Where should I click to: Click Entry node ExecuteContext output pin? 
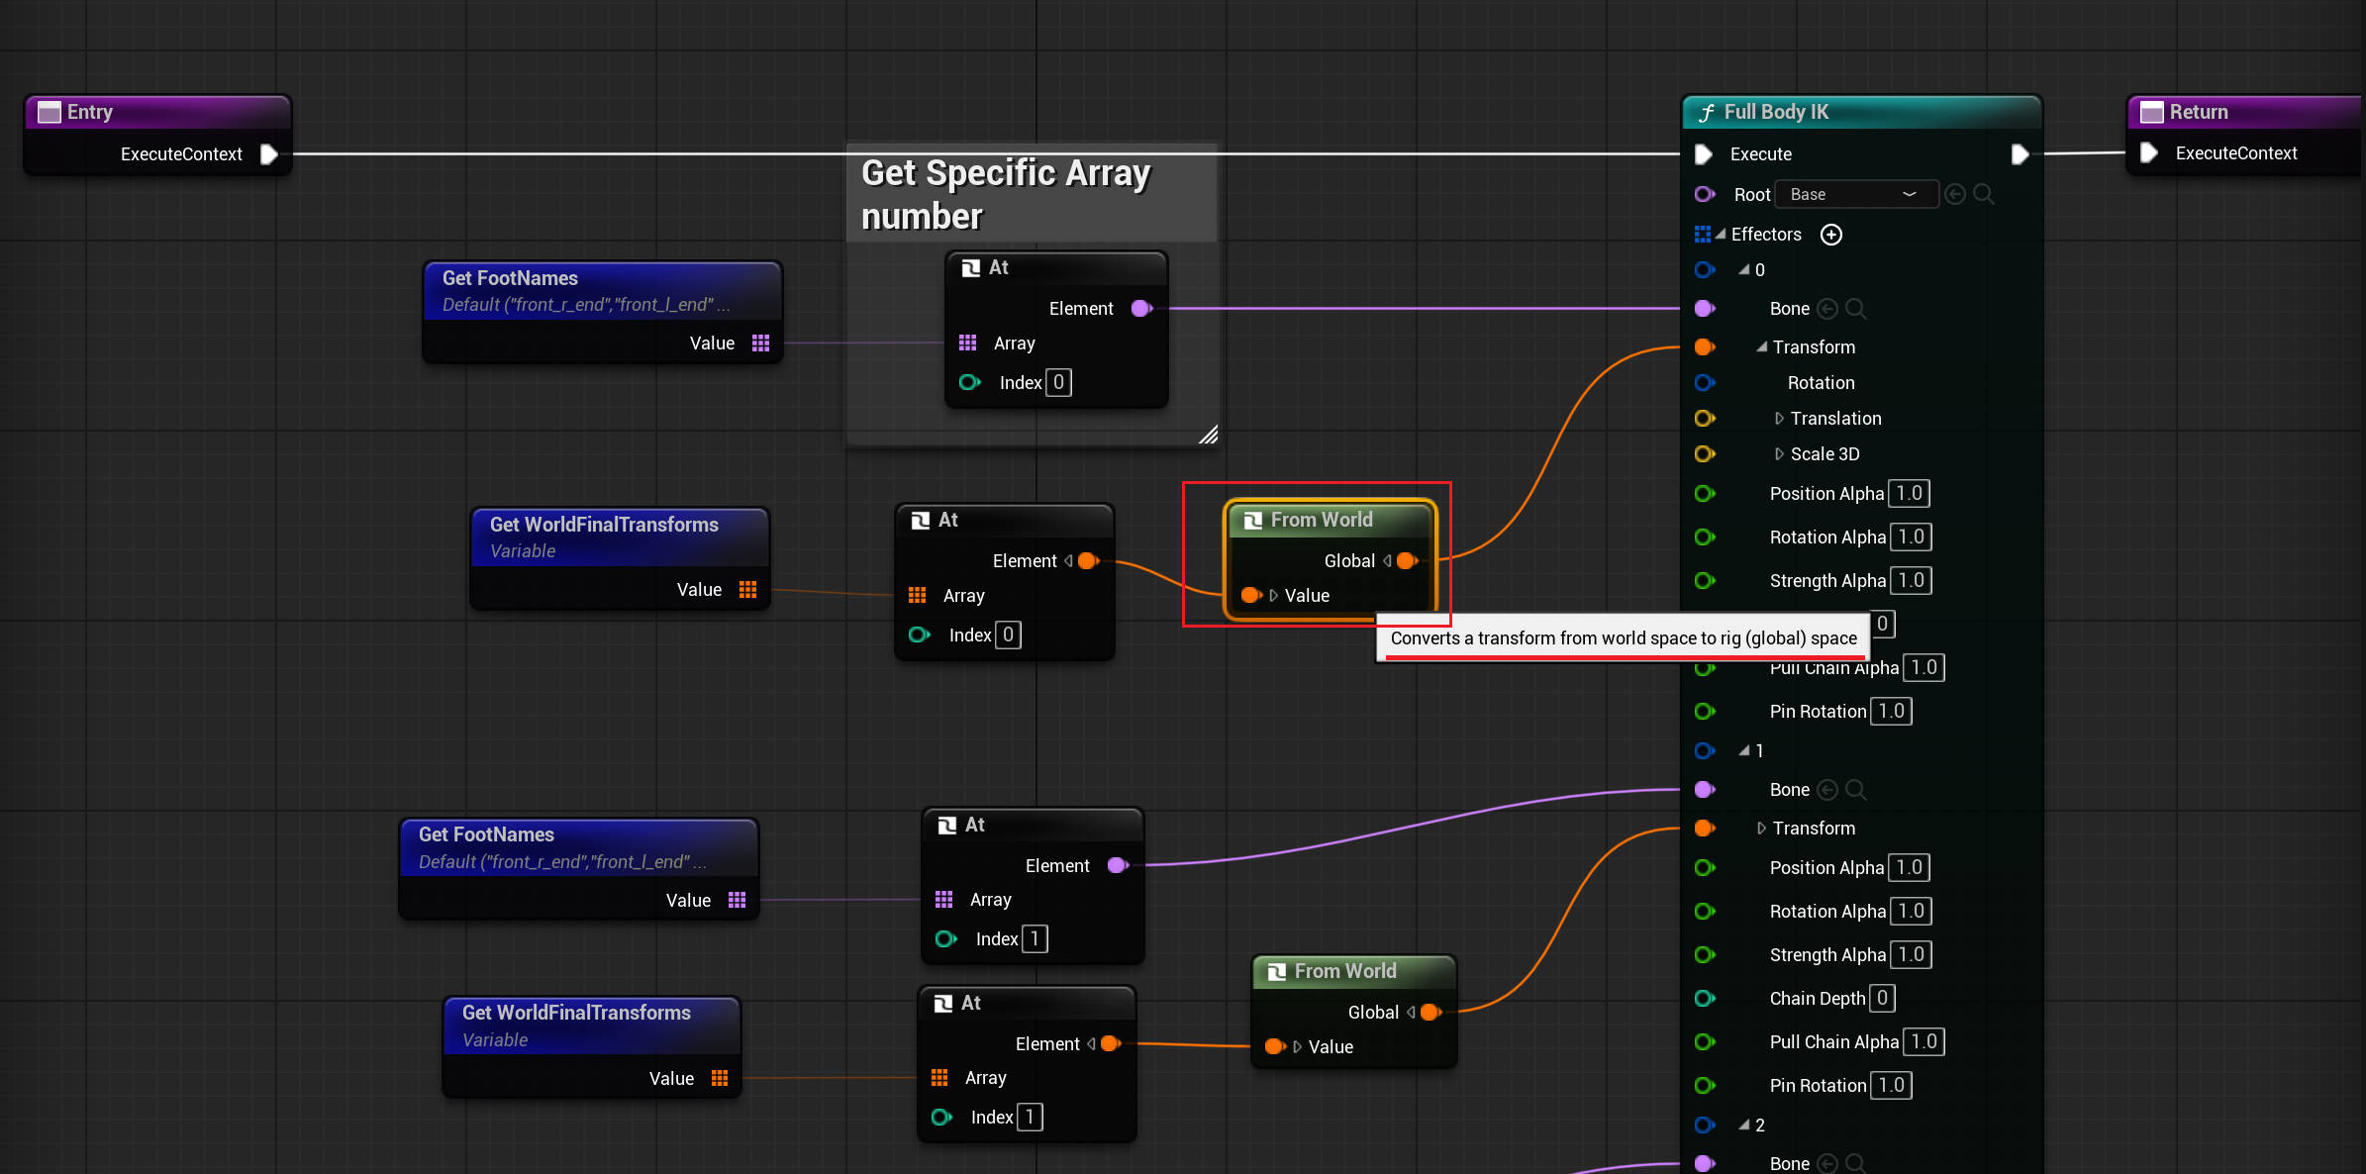click(268, 154)
